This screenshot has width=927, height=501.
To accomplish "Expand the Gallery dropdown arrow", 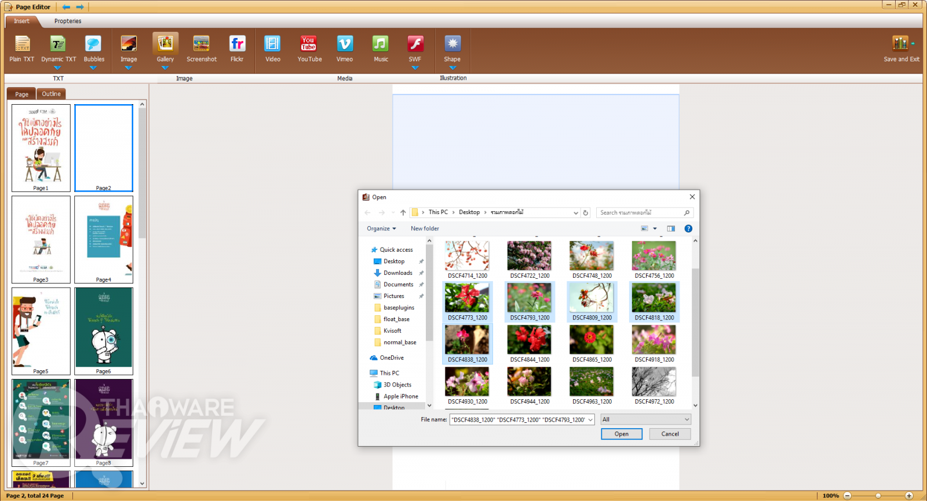I will (x=165, y=68).
